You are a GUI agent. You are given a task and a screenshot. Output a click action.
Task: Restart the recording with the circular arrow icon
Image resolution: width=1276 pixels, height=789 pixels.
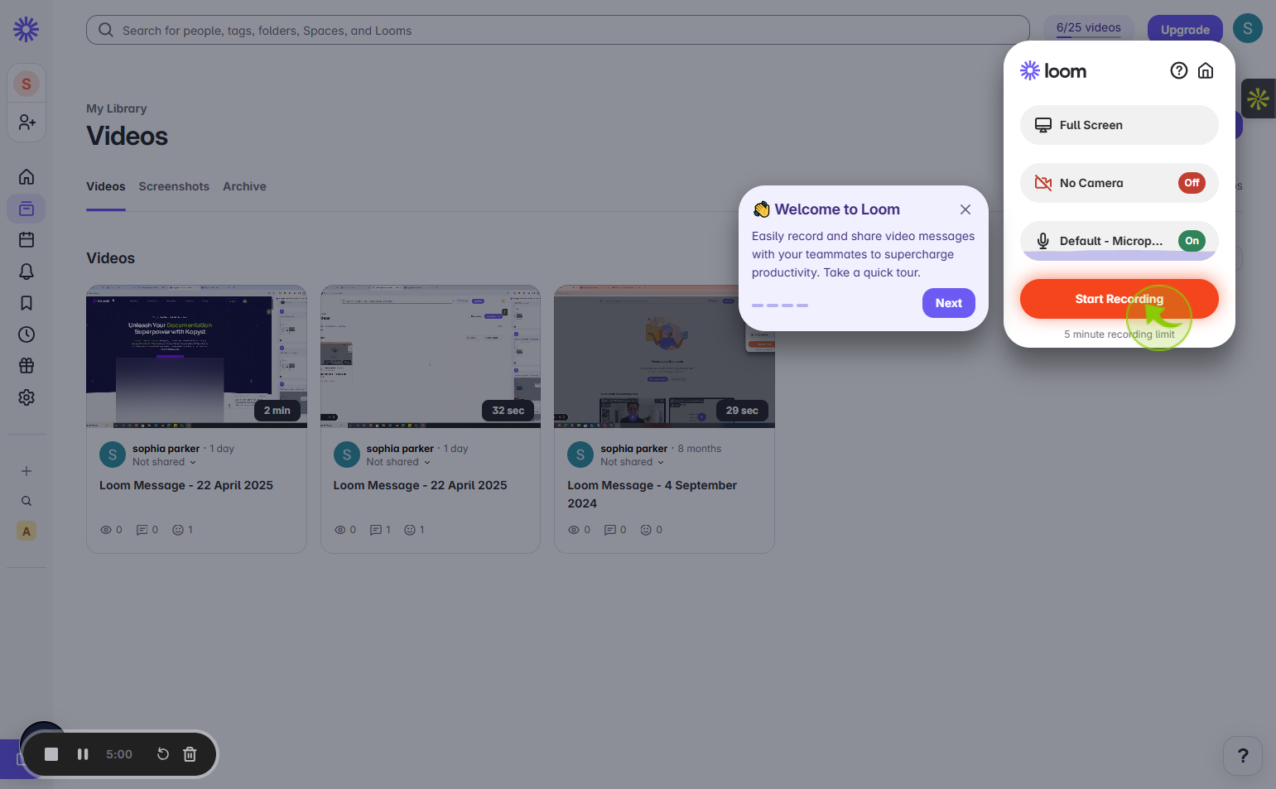(163, 754)
